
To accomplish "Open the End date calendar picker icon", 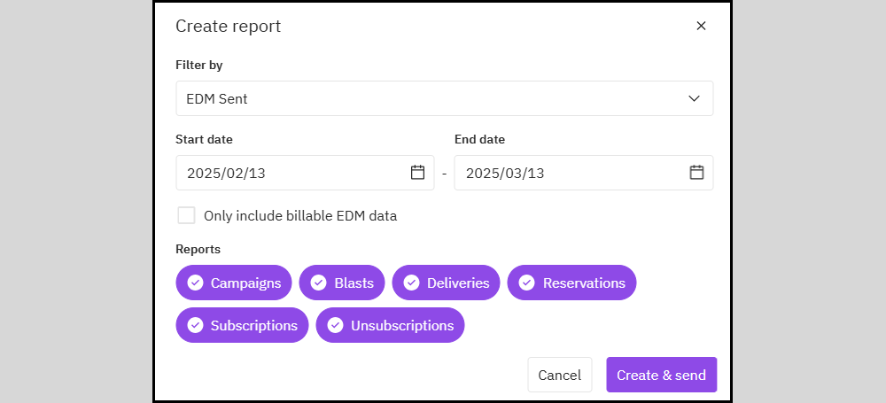I will tap(696, 173).
